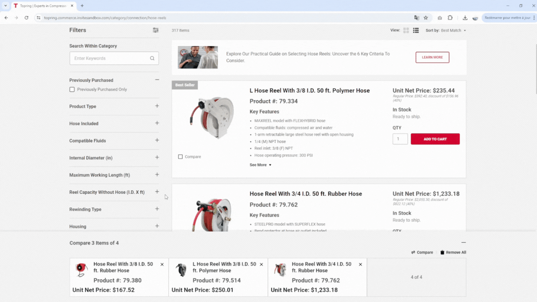The width and height of the screenshot is (537, 302).
Task: Add product 79.334 to cart
Action: 435,139
